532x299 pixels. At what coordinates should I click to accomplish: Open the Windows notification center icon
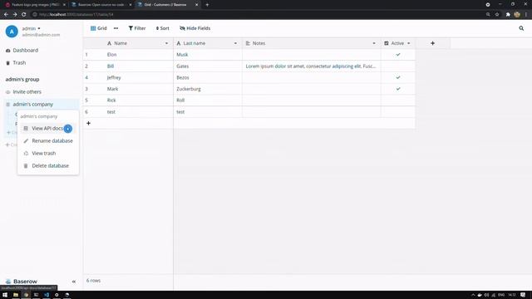pyautogui.click(x=523, y=295)
